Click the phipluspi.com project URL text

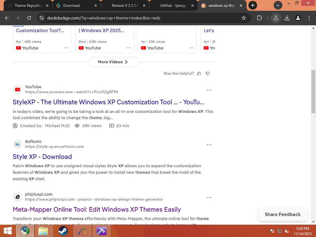point(94,199)
